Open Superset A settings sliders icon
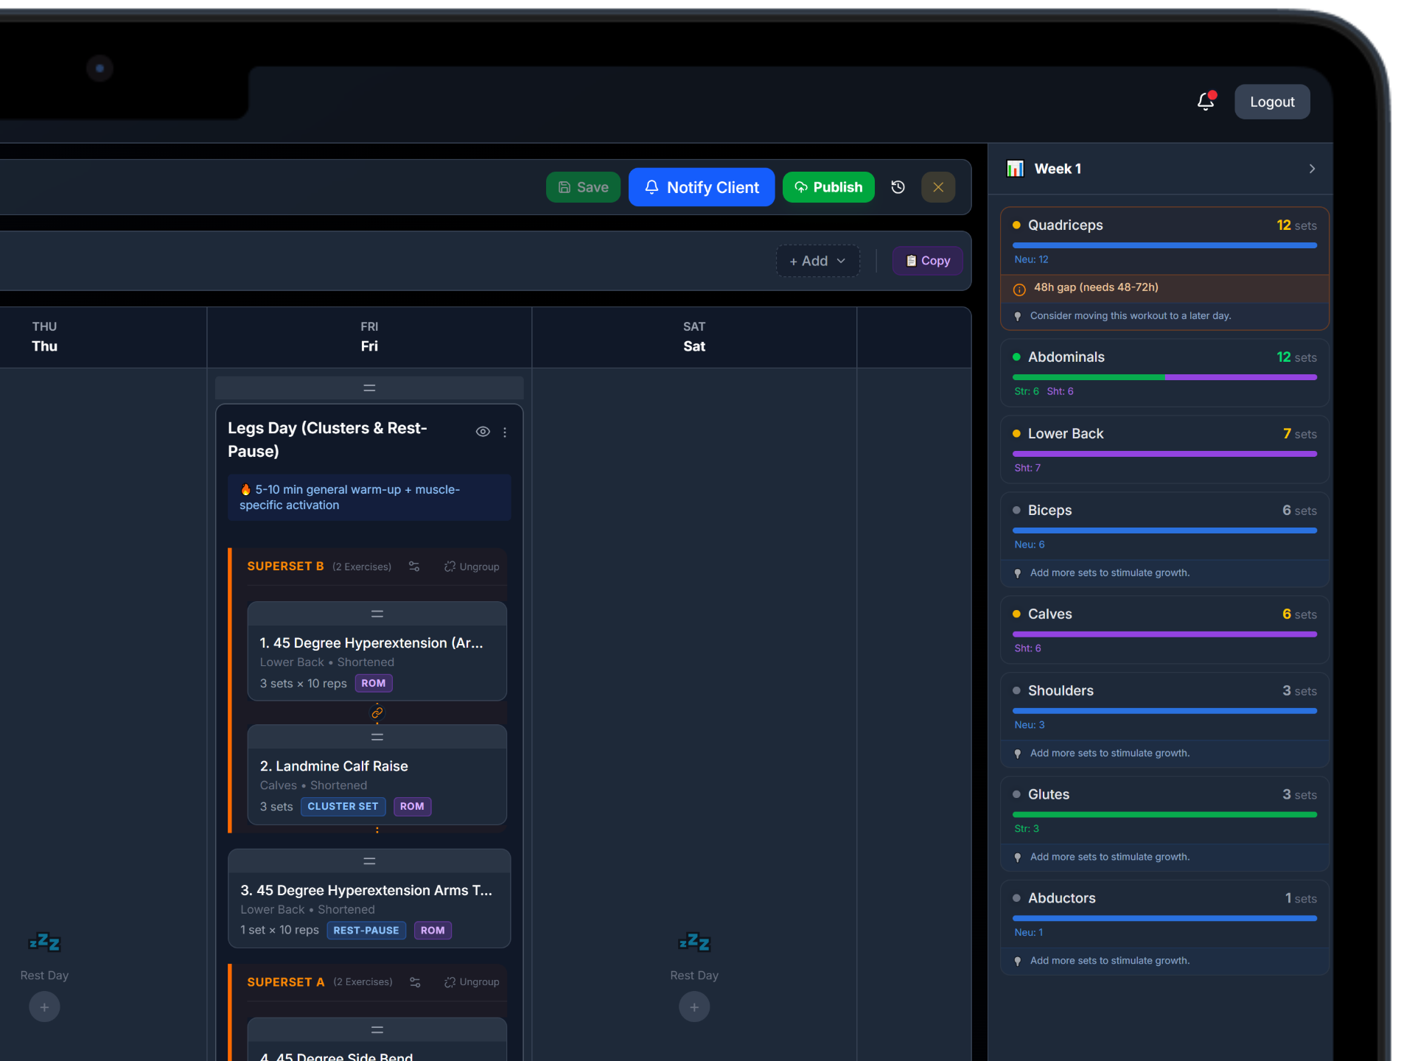 click(x=415, y=982)
